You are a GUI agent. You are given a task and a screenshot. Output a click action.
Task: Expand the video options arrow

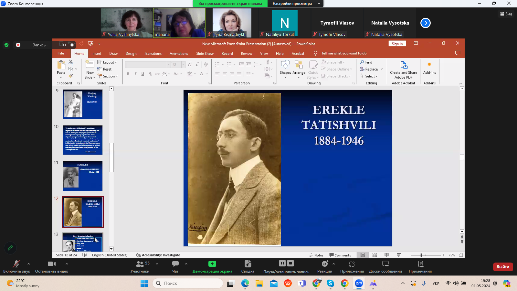pyautogui.click(x=67, y=264)
